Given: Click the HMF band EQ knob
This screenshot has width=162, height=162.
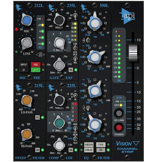Looking at the screenshot, I should [95, 57].
